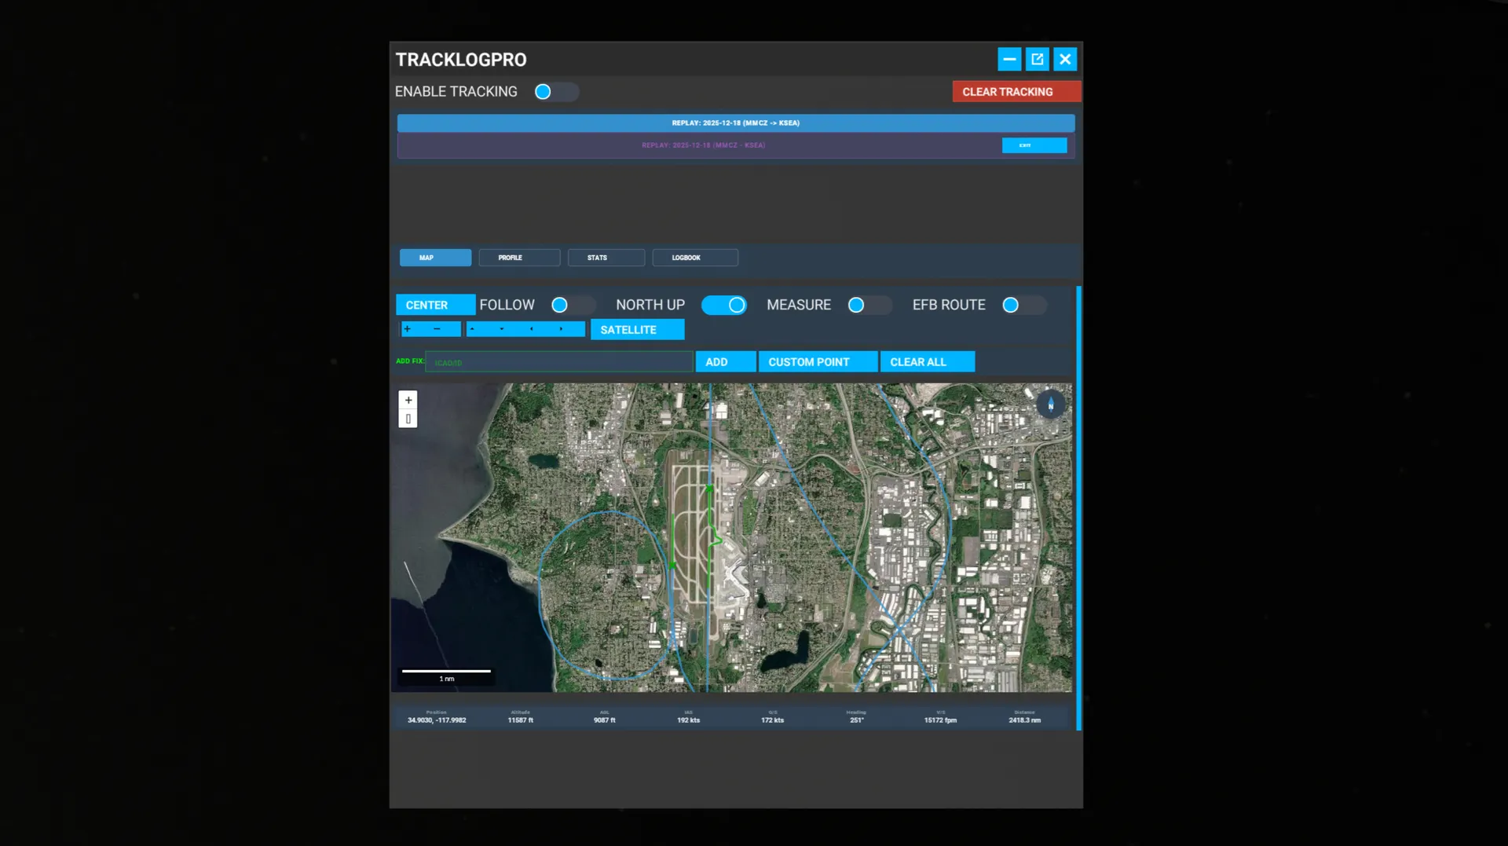
Task: Click the plus zoom icon in control bar
Action: pos(408,329)
